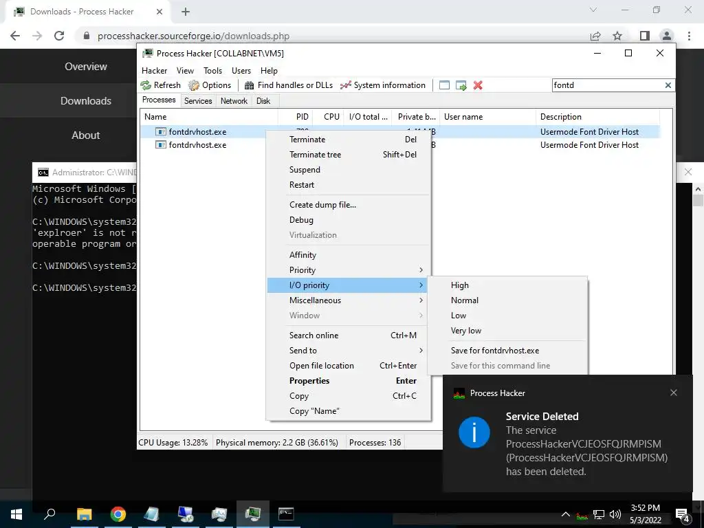Click Find window and thread icon

tap(461, 85)
